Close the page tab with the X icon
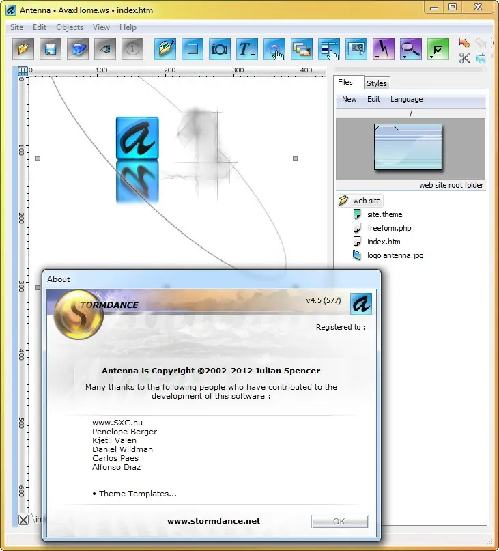This screenshot has height=551, width=499. pos(23,520)
